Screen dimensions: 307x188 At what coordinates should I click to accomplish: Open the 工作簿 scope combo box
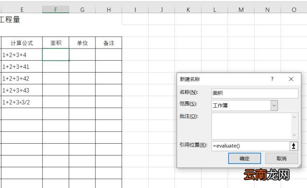(245, 106)
